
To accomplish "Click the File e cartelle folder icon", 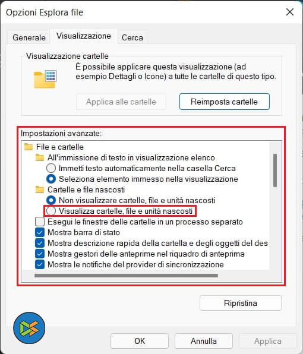I will pyautogui.click(x=29, y=147).
